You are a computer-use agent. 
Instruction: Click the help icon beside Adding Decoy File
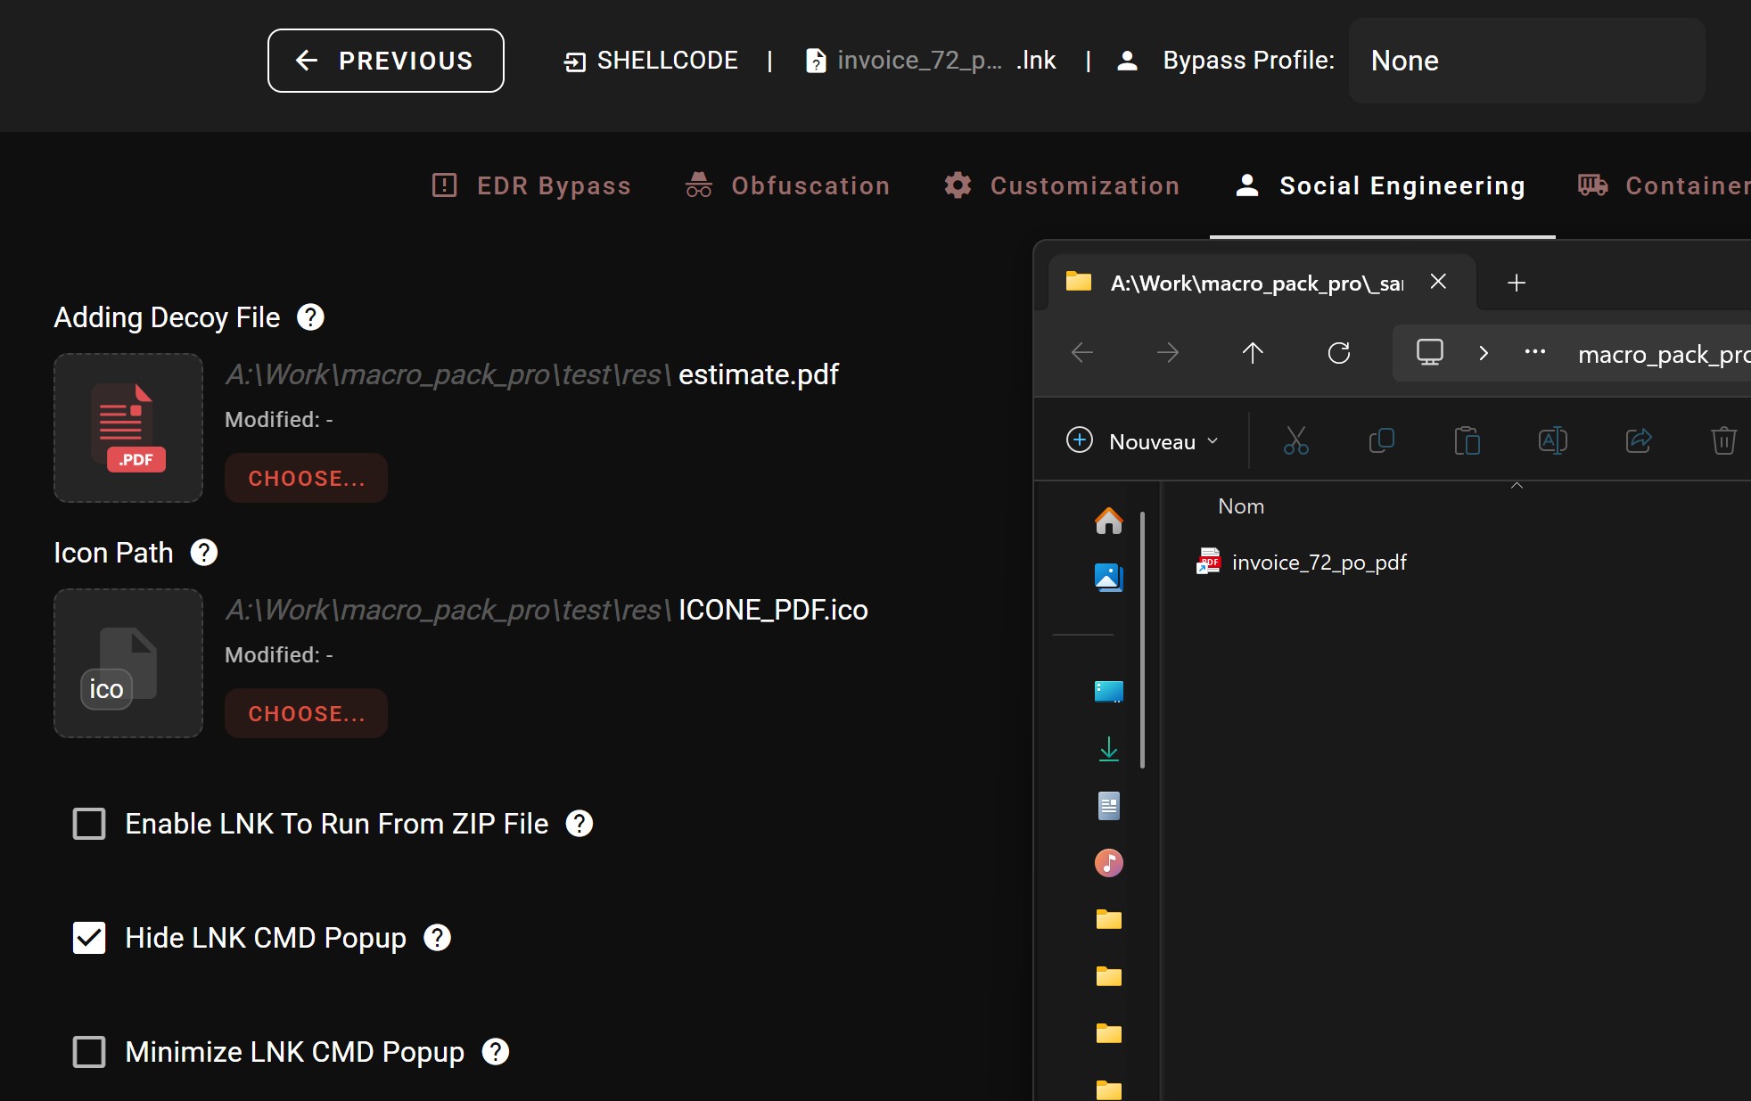click(310, 317)
